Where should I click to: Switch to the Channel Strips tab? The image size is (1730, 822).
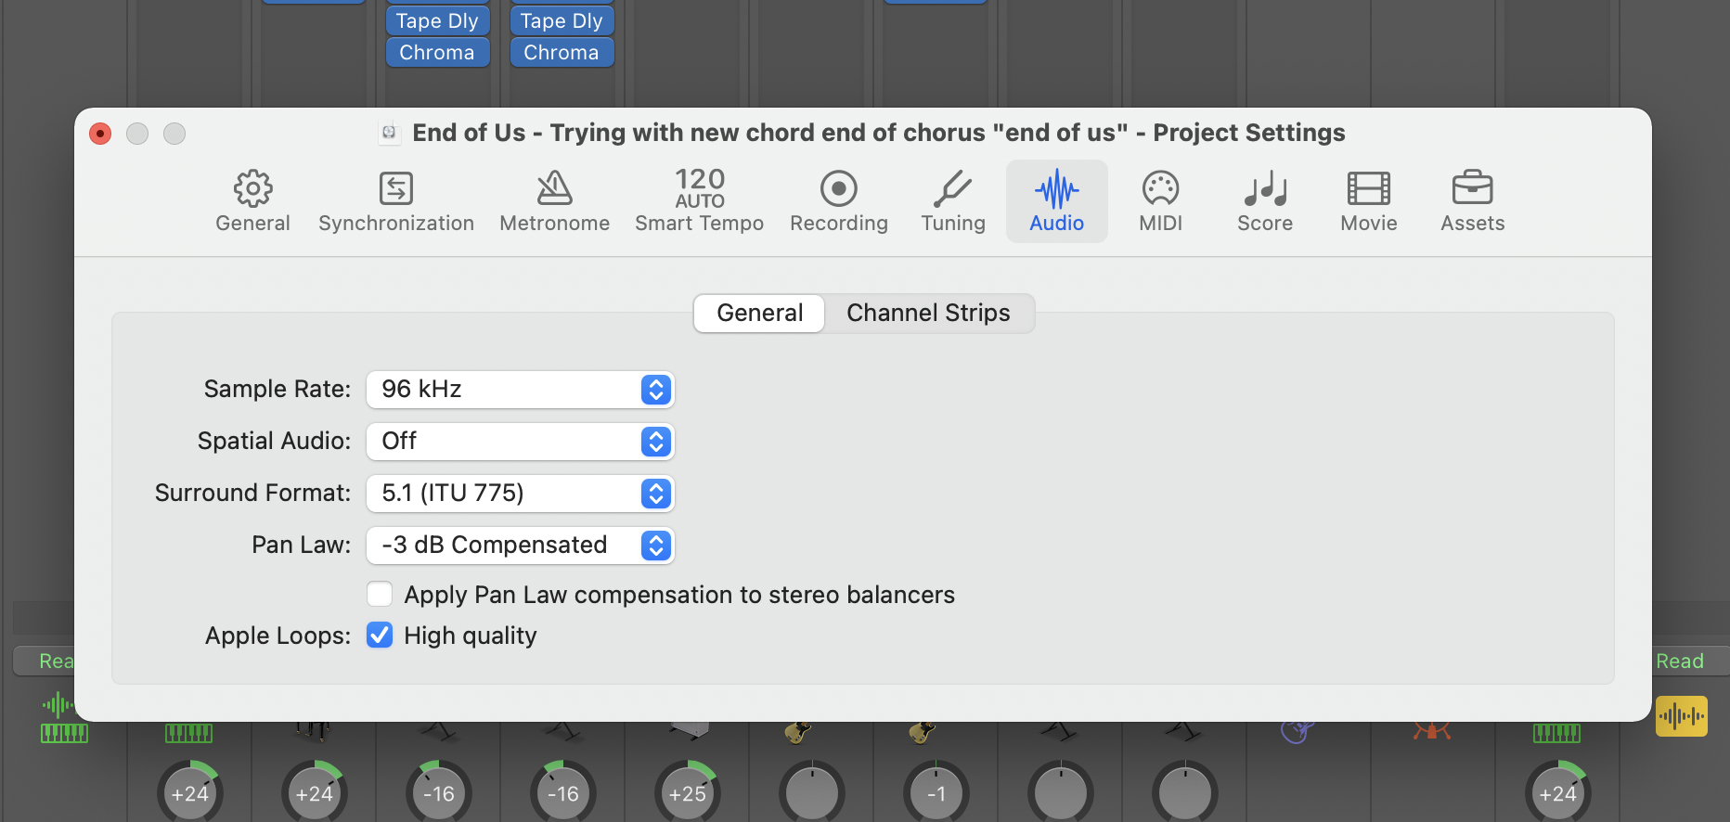(928, 314)
